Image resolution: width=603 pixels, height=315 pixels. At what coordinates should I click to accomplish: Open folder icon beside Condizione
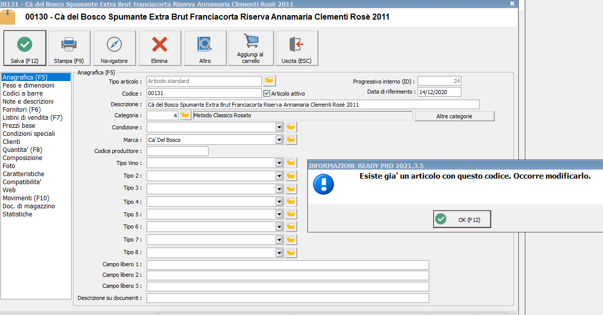pos(291,127)
